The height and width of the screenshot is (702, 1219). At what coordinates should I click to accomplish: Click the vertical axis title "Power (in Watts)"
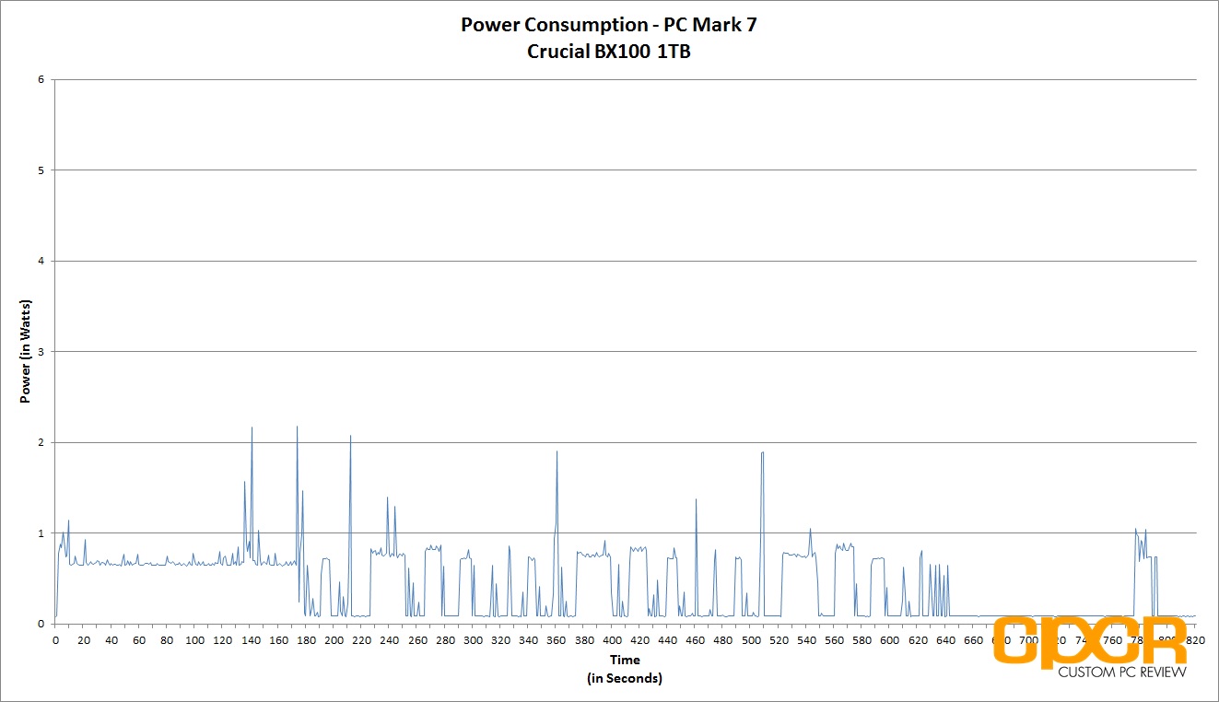click(x=26, y=351)
